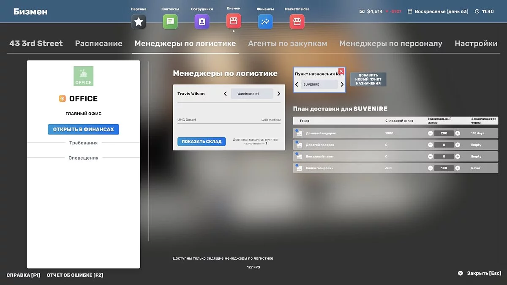Screen dimensions: 507x285
Task: Click the Воскресенье (день 63) date
Action: [x=442, y=11]
